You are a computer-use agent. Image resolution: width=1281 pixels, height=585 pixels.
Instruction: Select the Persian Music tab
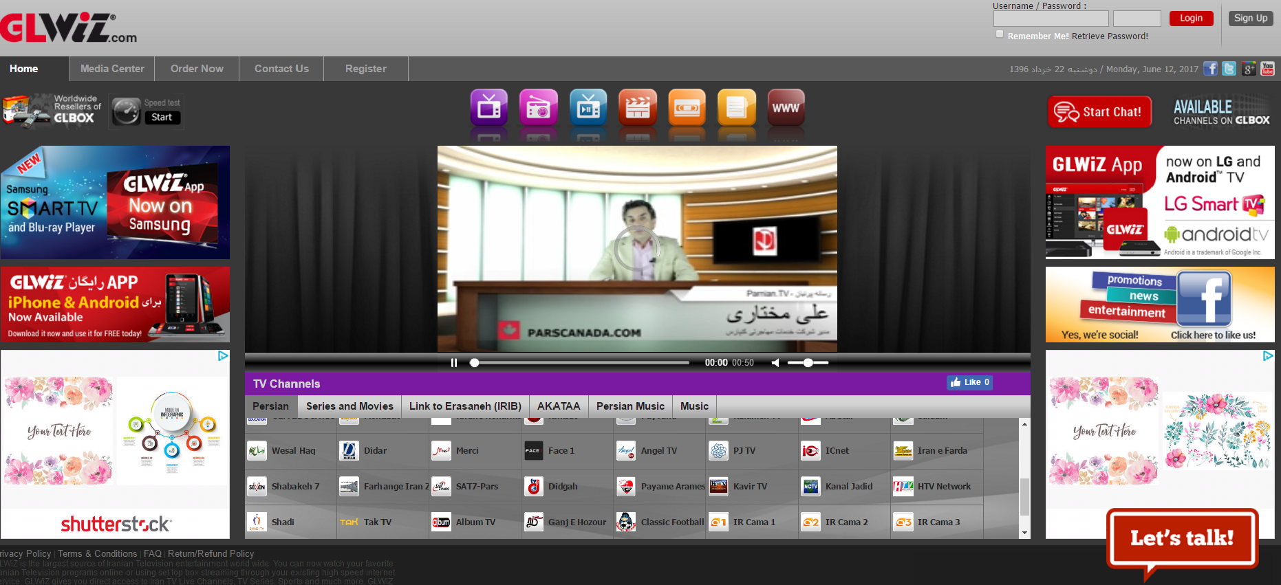click(630, 406)
